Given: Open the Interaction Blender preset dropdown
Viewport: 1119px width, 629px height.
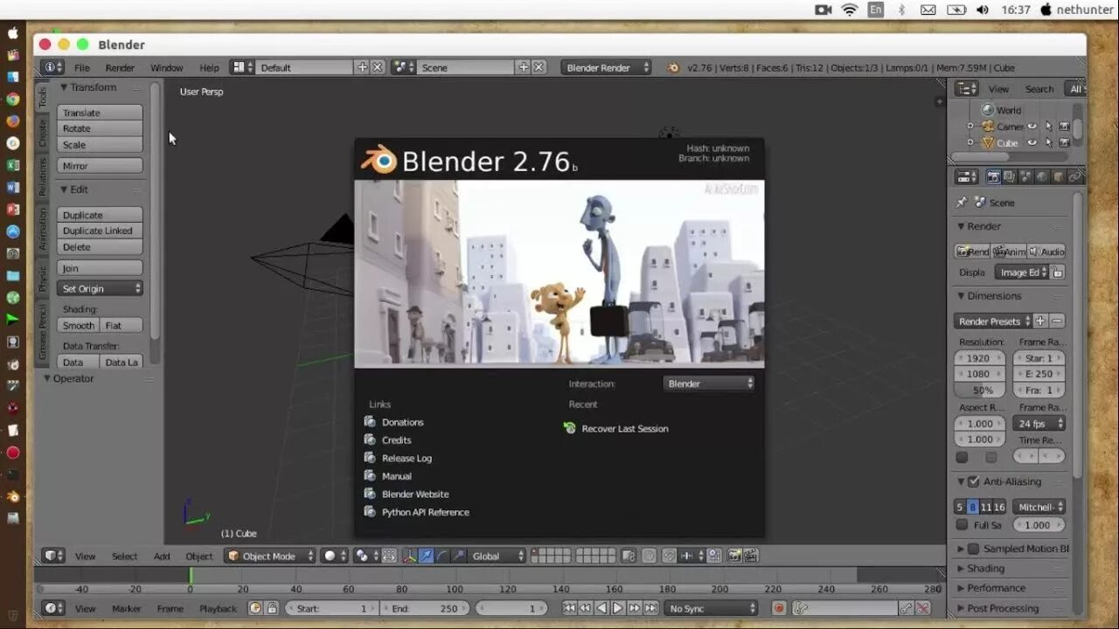Looking at the screenshot, I should coord(709,384).
